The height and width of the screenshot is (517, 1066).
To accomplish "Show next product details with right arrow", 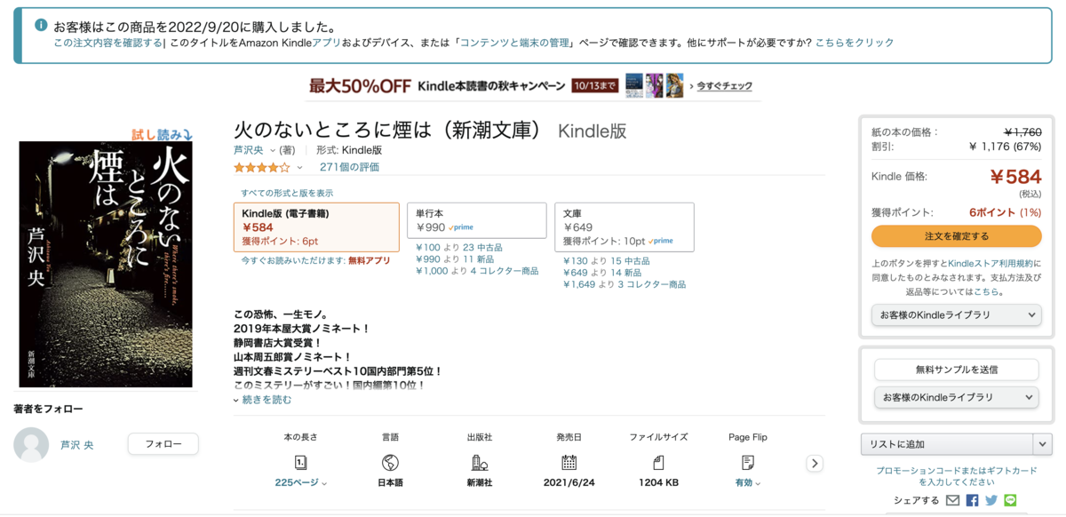I will [815, 463].
